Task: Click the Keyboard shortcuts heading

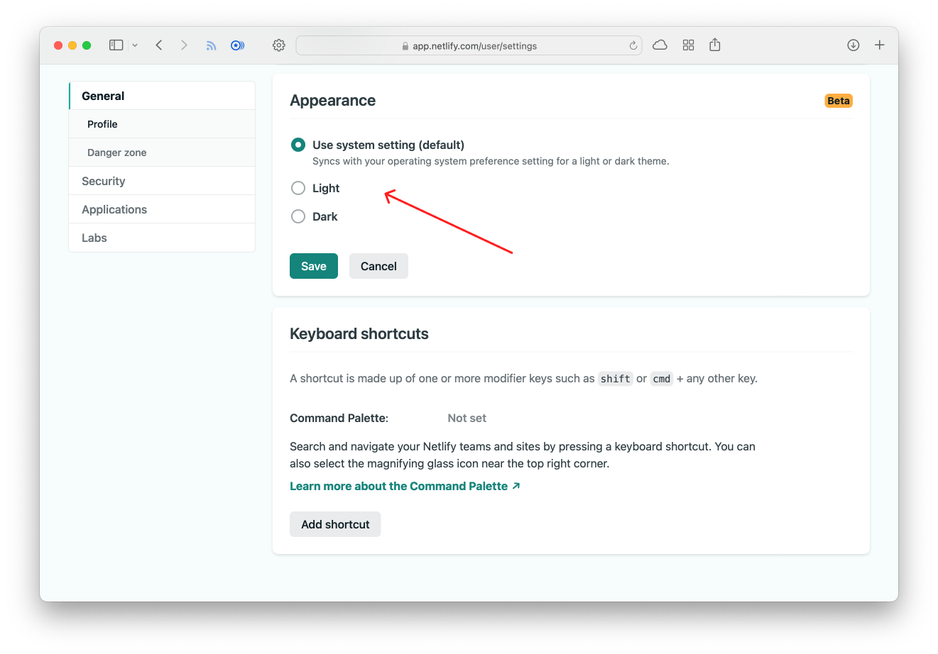Action: [x=359, y=334]
